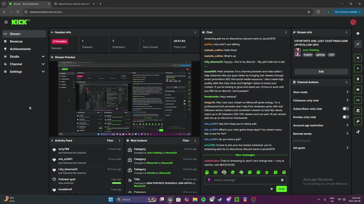
Task: Select the Kick Dashboard browser tab
Action: (x=29, y=4)
